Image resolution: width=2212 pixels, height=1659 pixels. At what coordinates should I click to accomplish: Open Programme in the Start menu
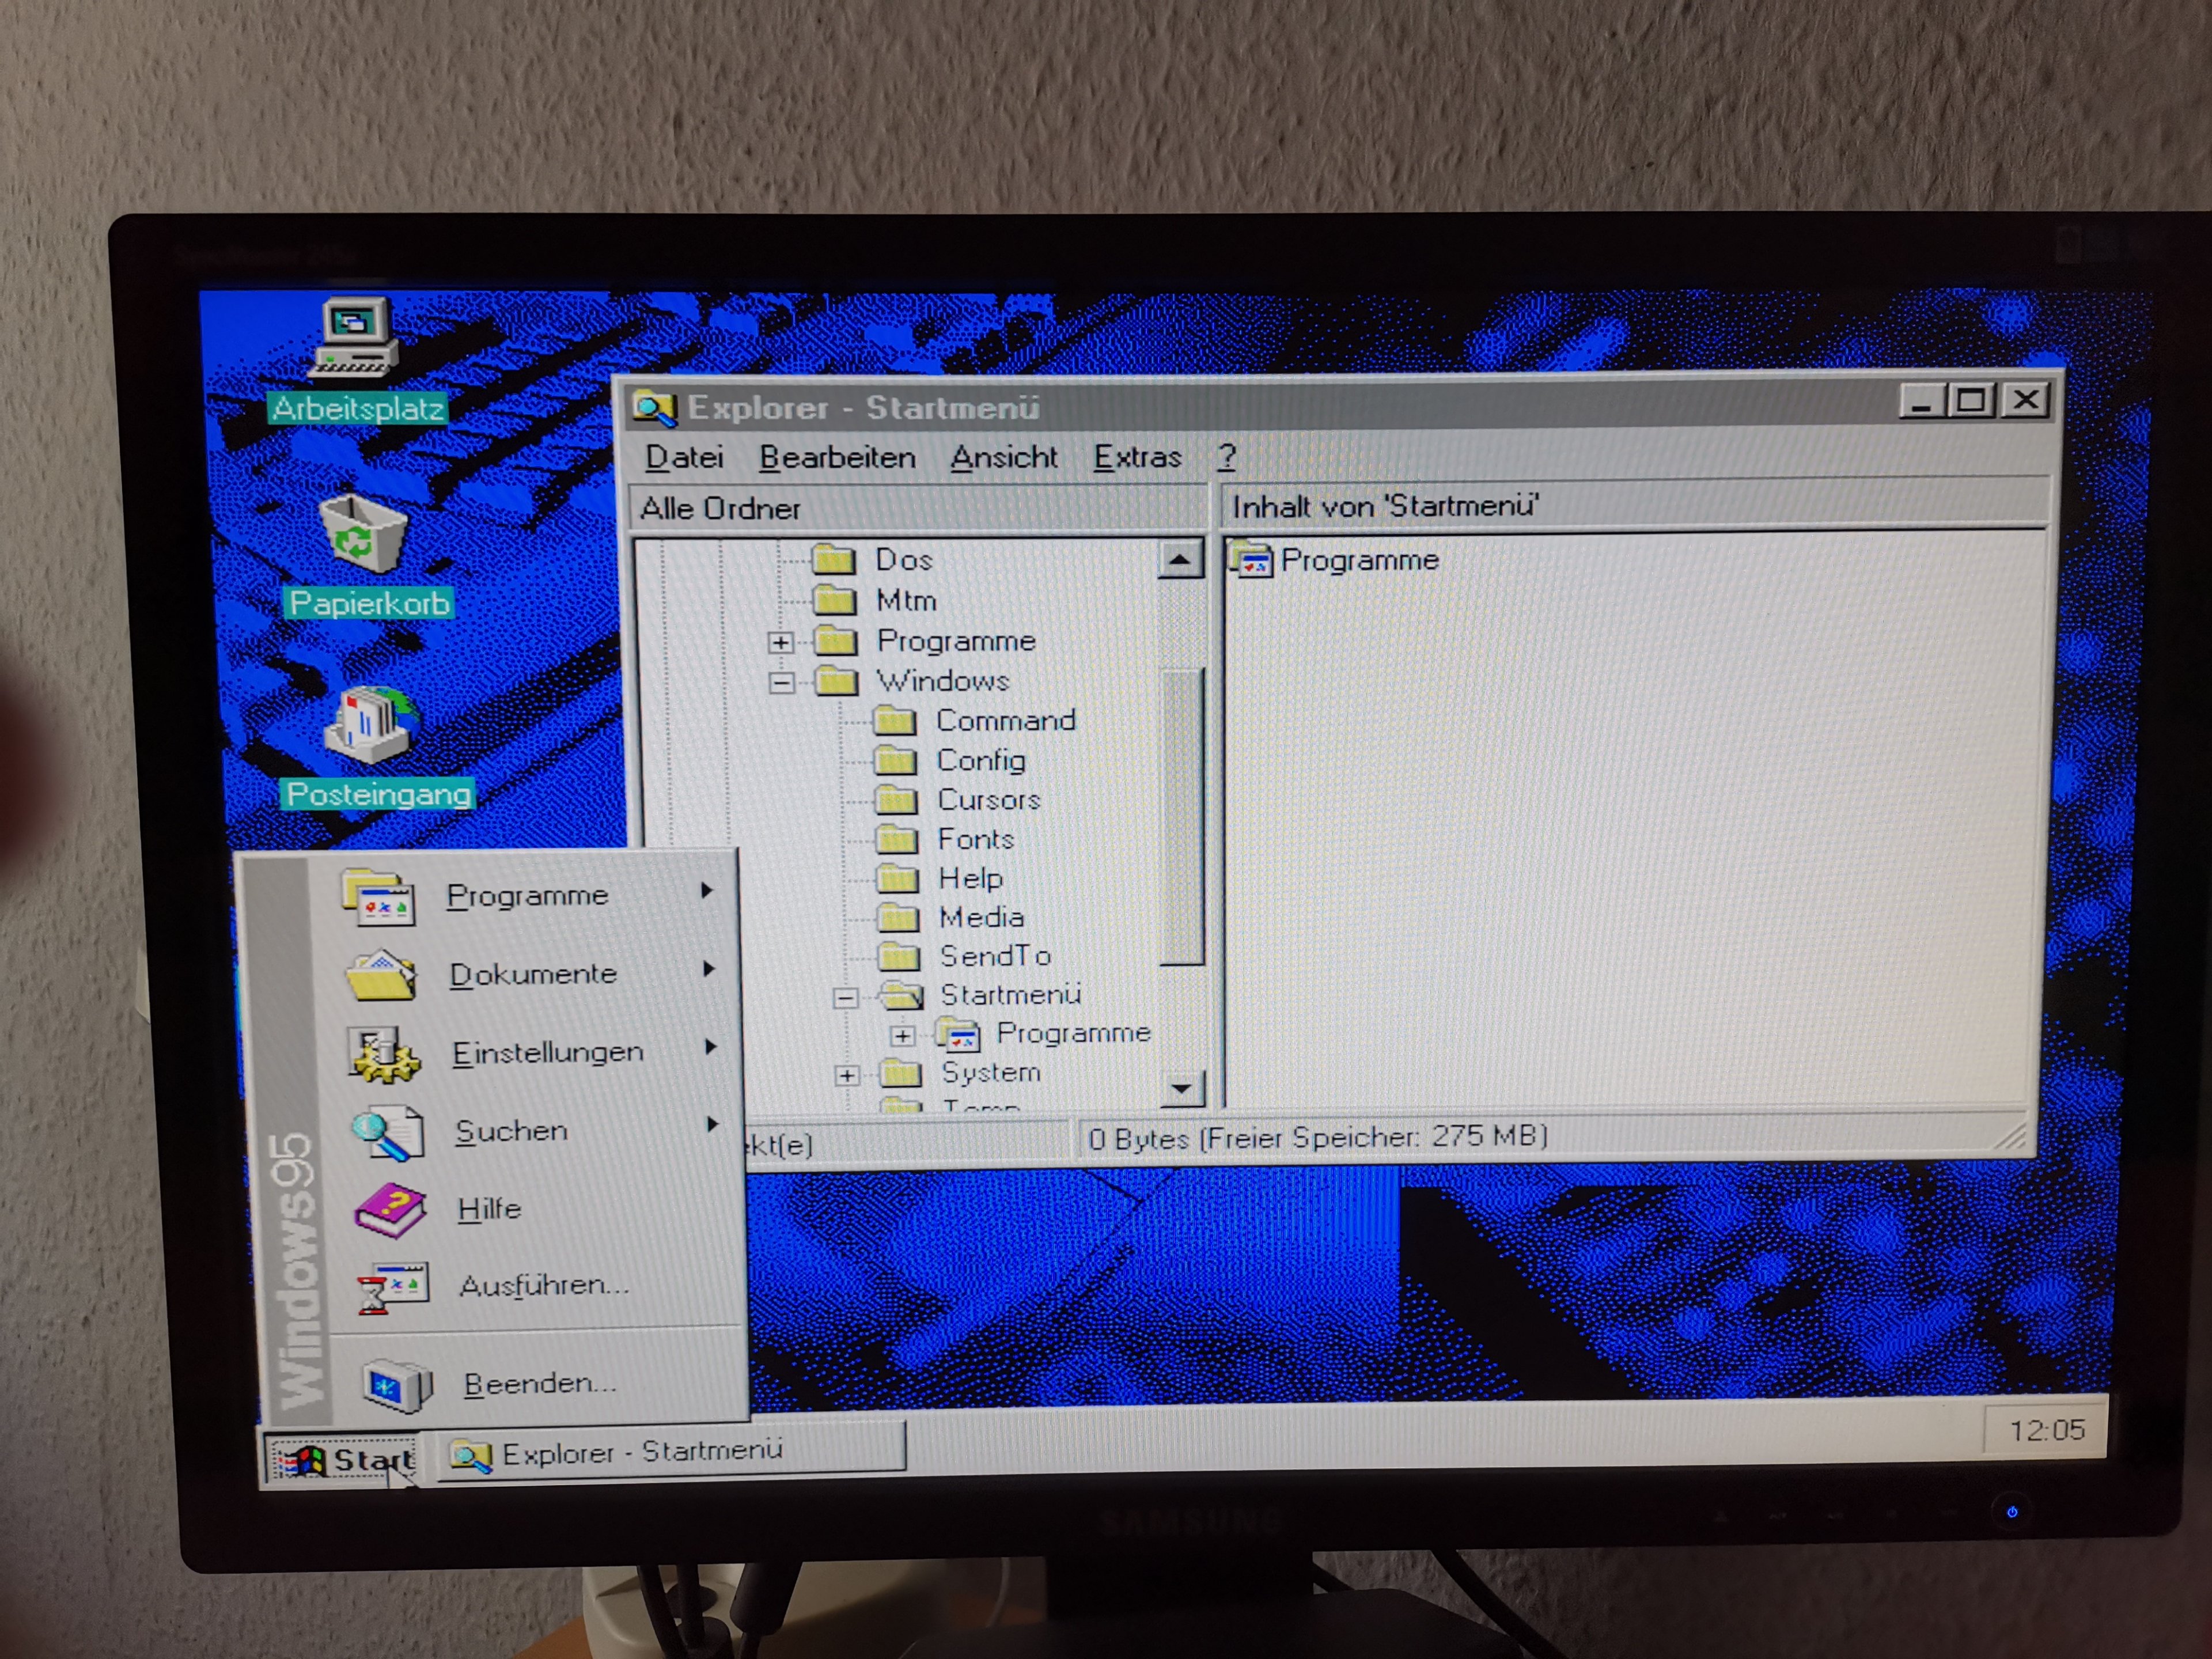coord(527,895)
